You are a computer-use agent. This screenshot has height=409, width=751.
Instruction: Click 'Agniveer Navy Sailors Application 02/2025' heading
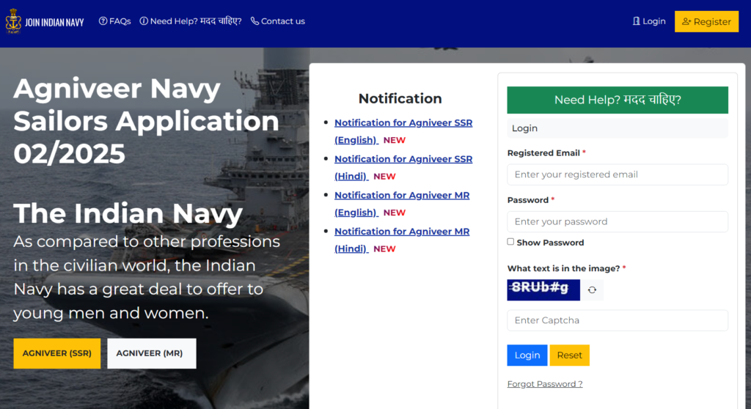146,121
